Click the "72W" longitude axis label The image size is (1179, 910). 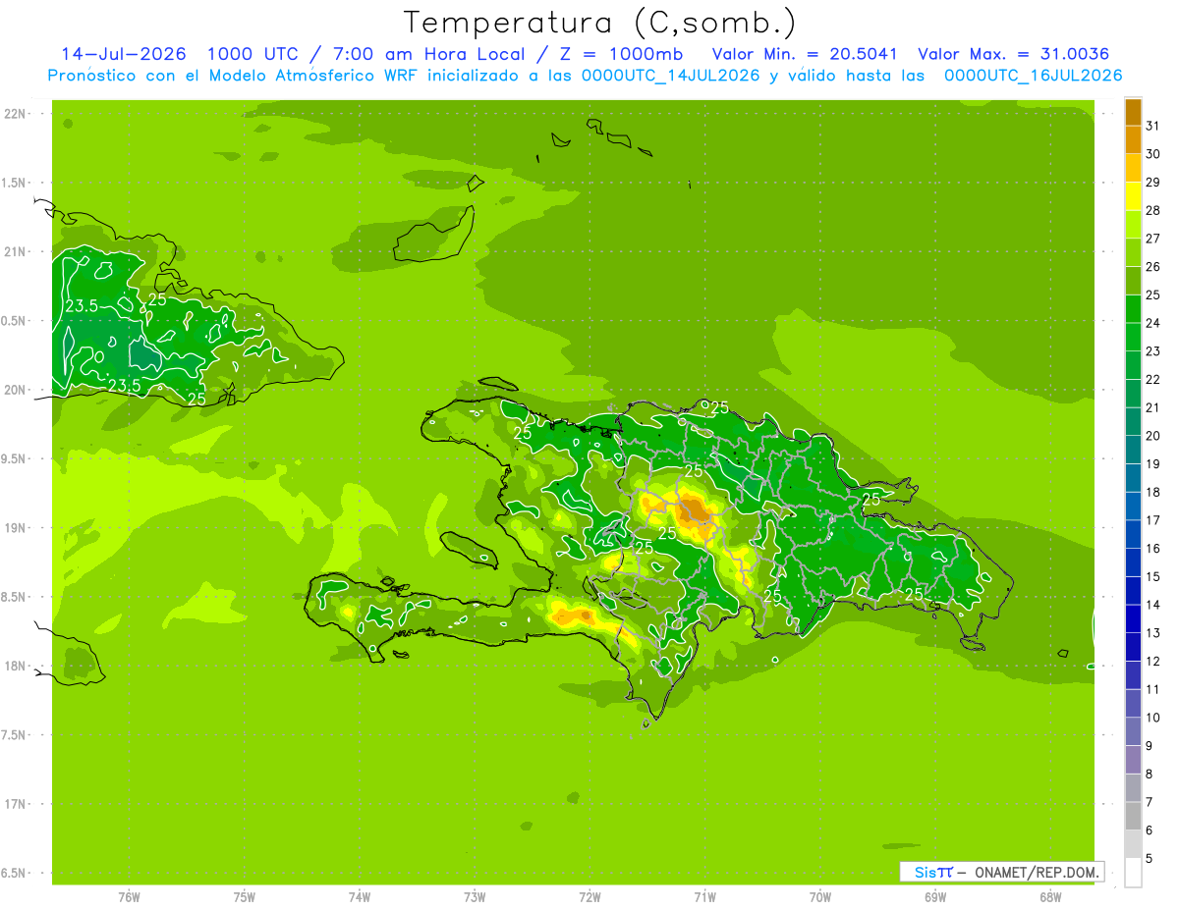[589, 897]
